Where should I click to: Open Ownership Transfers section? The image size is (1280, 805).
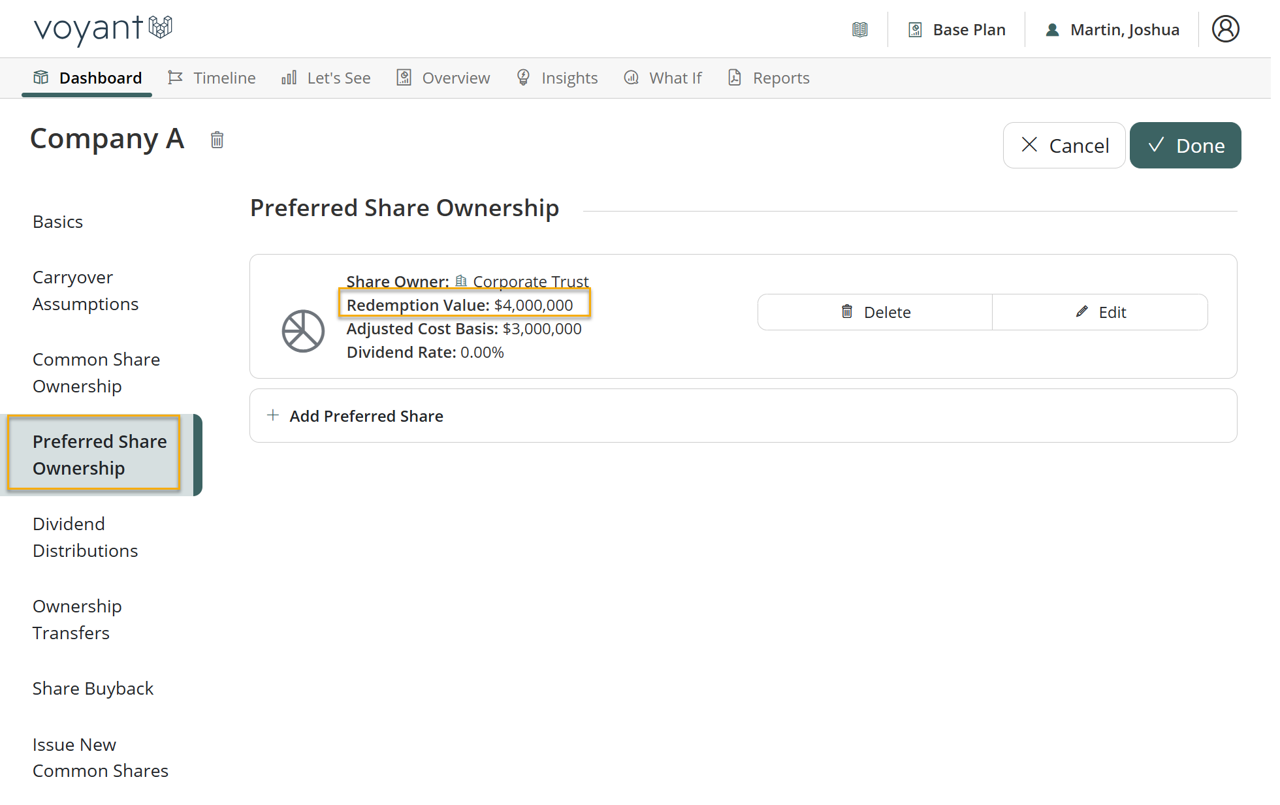(x=77, y=620)
